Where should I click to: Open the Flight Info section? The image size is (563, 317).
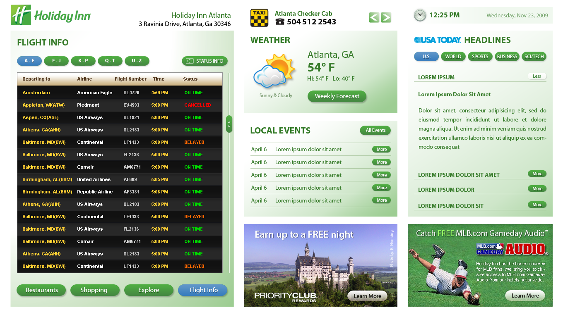203,290
